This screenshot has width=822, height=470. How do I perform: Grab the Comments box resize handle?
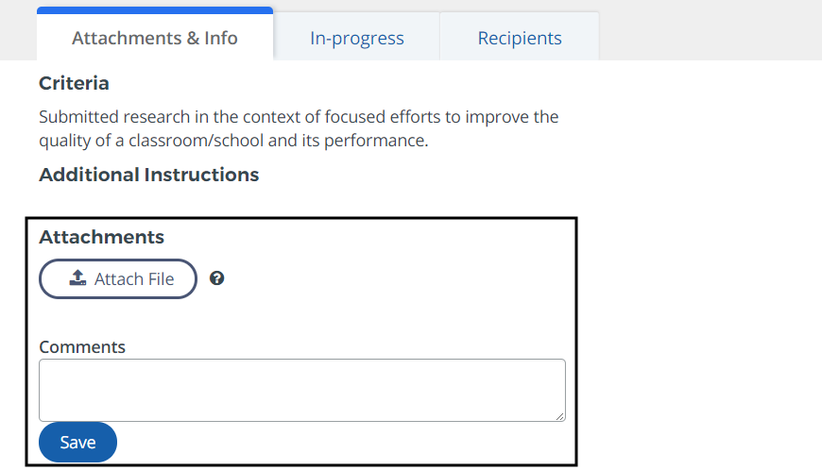[x=560, y=415]
